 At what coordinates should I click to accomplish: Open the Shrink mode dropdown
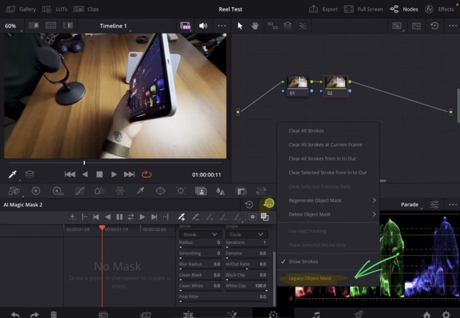coord(199,234)
